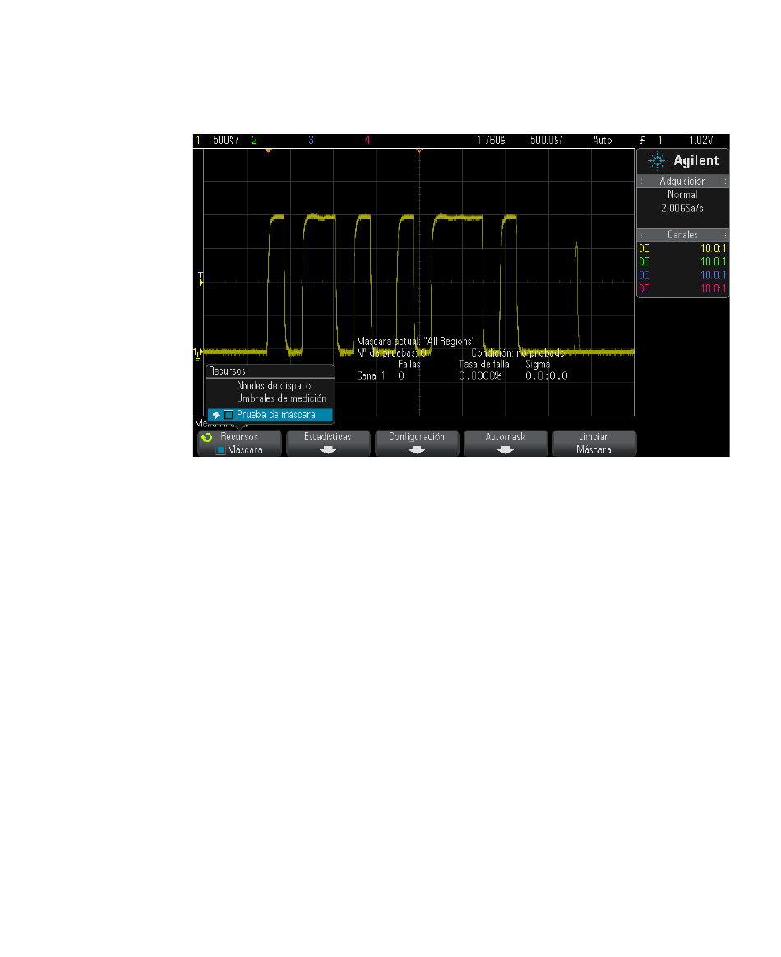Click the Fallas column header
The image size is (781, 957).
[409, 365]
